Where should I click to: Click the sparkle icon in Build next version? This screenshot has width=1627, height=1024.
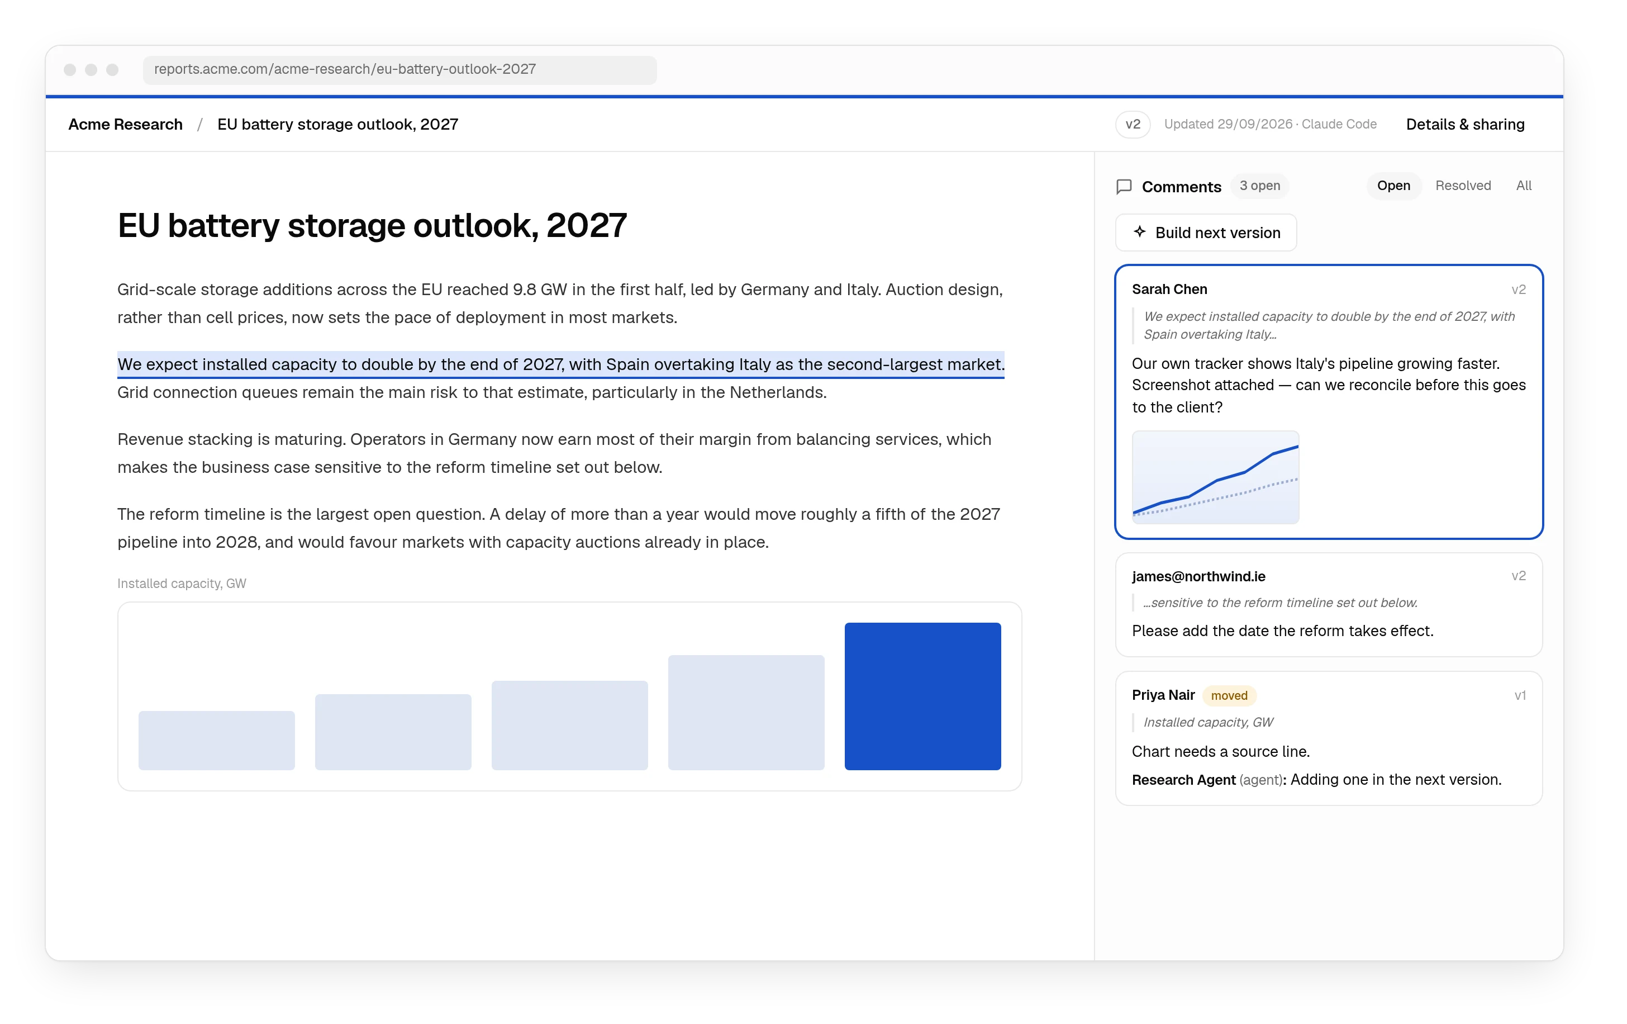click(x=1139, y=232)
